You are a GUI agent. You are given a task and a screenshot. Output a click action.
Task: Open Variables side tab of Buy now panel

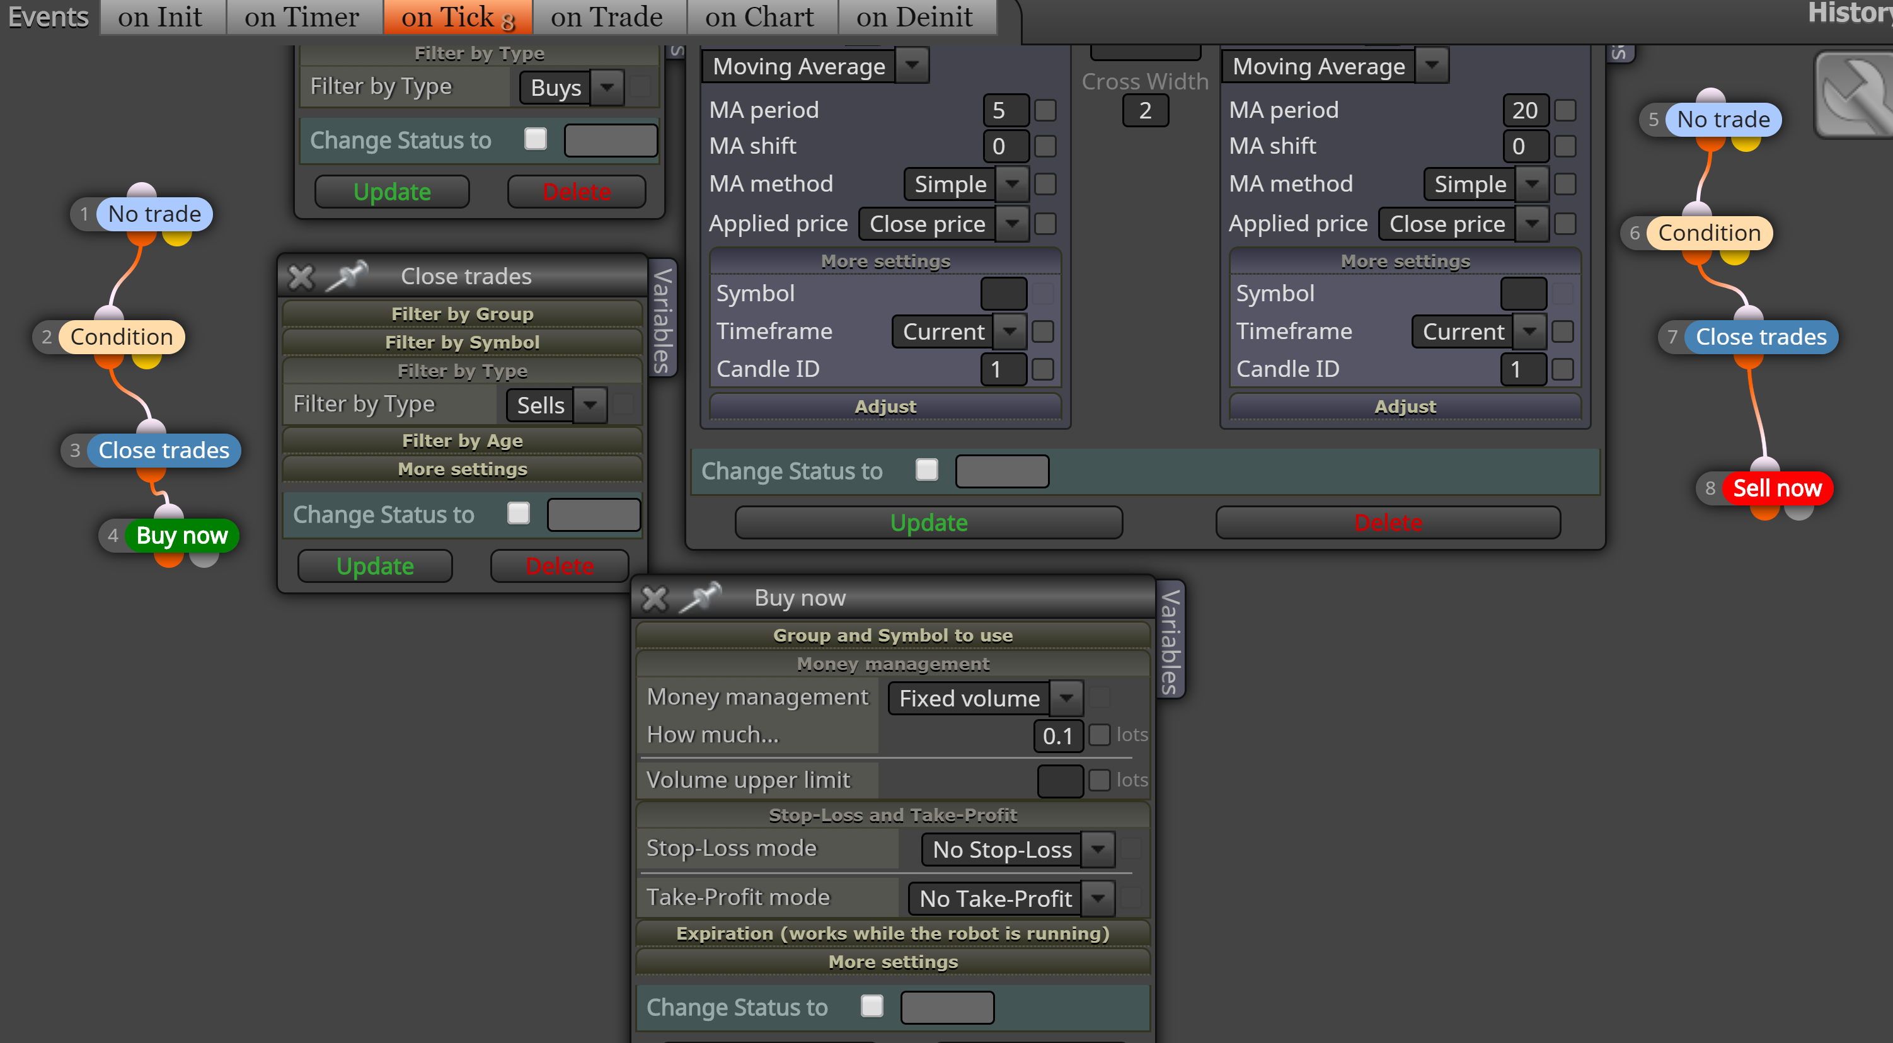(1170, 640)
